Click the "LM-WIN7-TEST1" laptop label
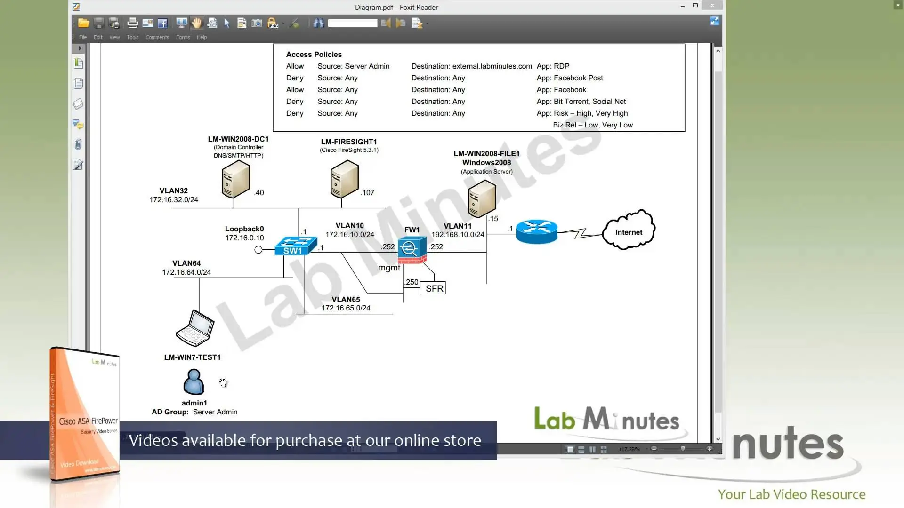This screenshot has width=904, height=508. coord(192,357)
